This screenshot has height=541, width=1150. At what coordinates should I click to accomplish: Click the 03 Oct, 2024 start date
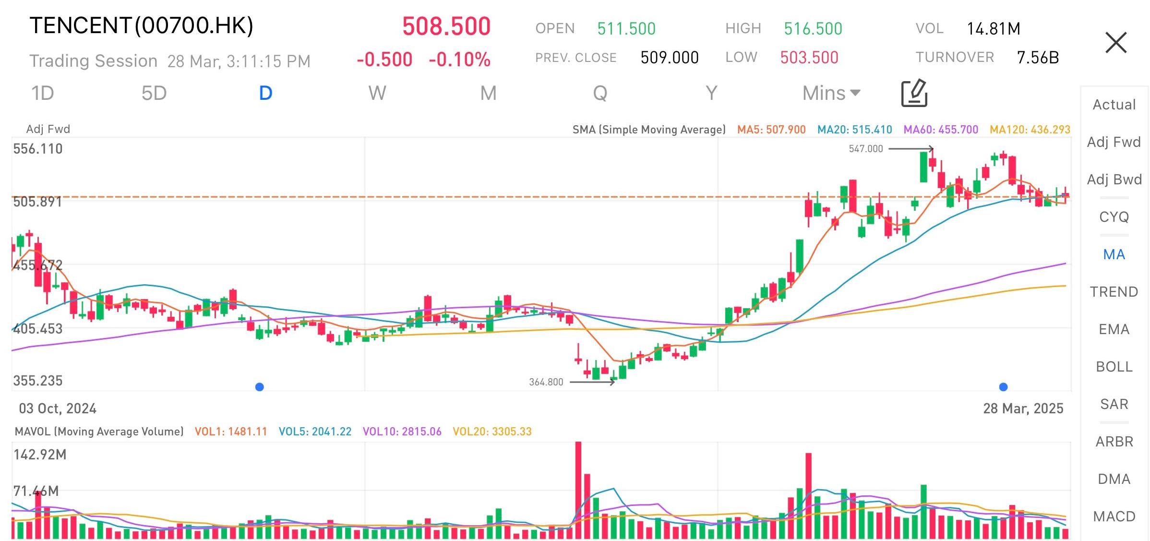58,409
